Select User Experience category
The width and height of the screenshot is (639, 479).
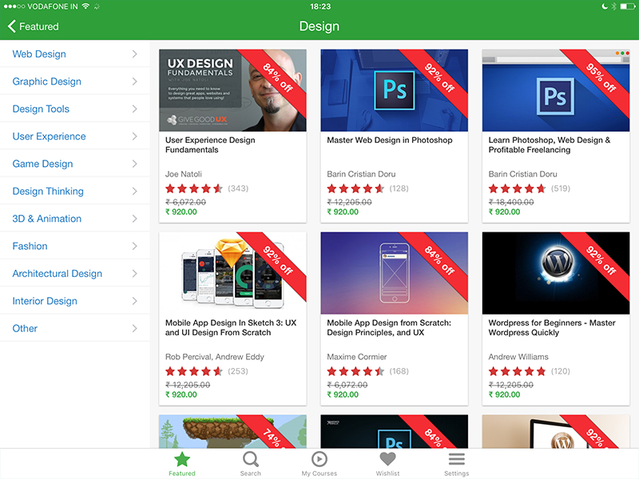click(x=75, y=137)
